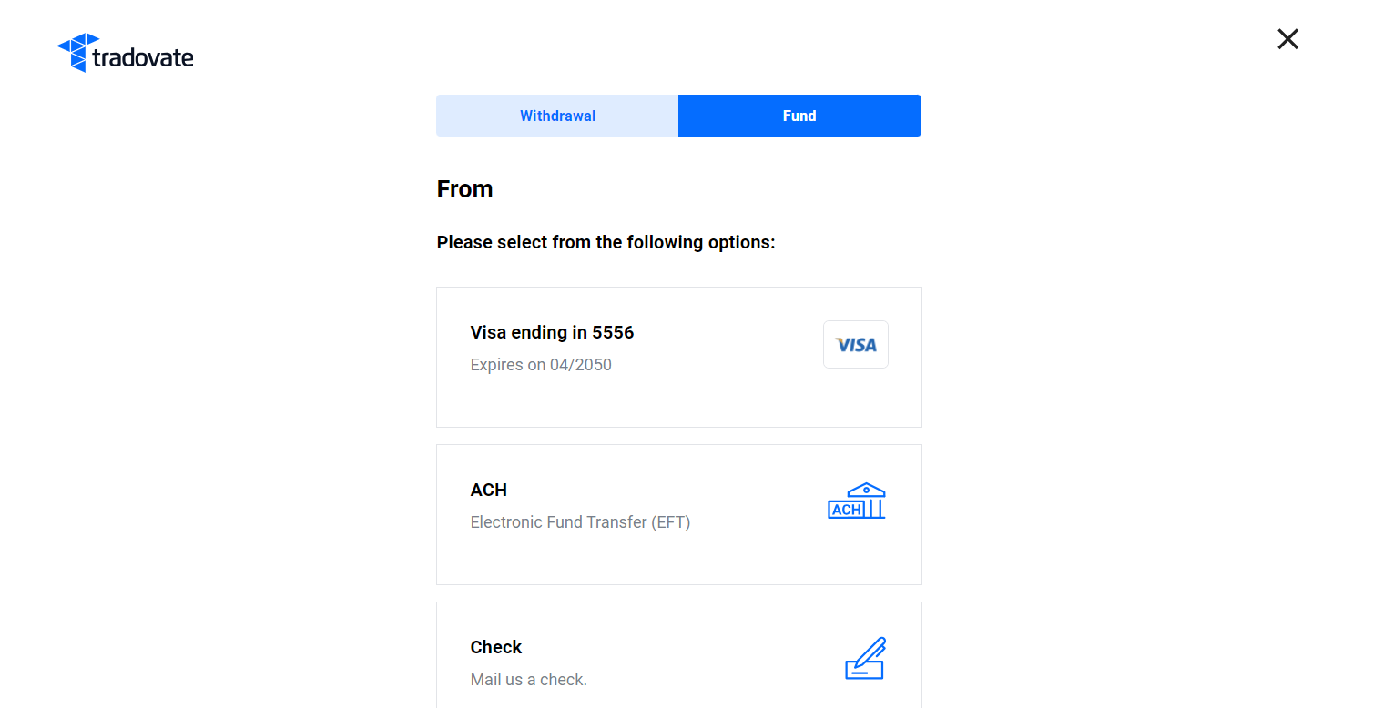Choose Visa ending in 5556
This screenshot has width=1374, height=708.
click(x=679, y=357)
